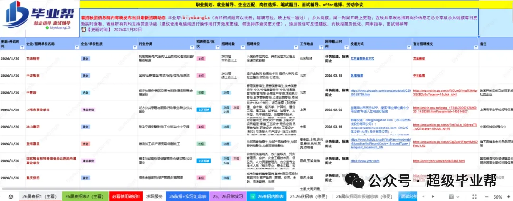Open the 艾迪精密 official recruitment post link

coord(419,59)
